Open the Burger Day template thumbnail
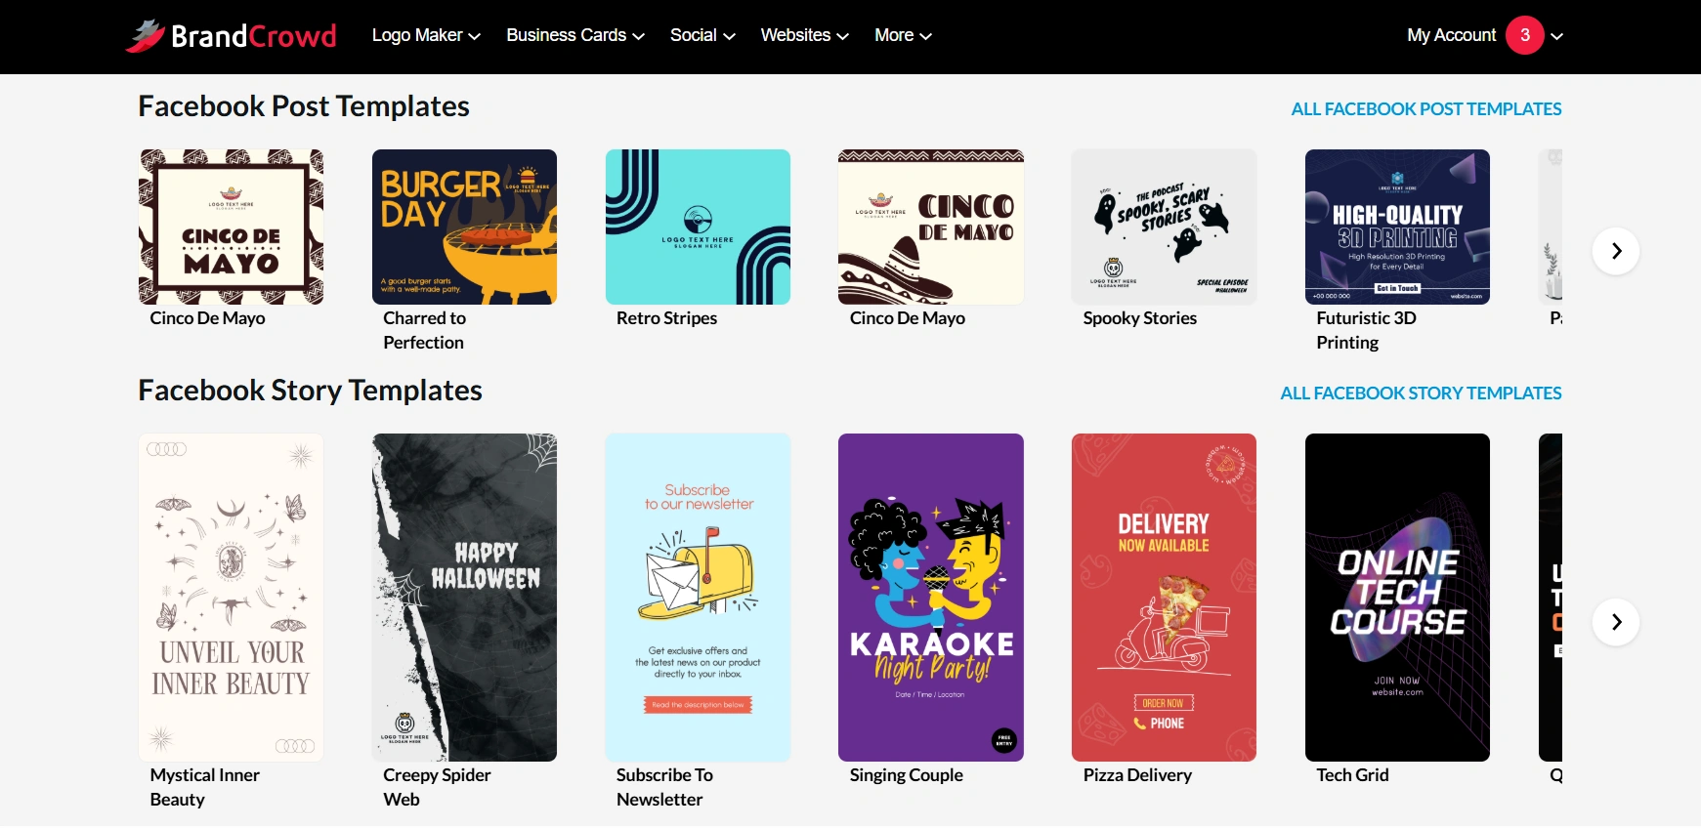This screenshot has height=828, width=1701. (x=464, y=227)
